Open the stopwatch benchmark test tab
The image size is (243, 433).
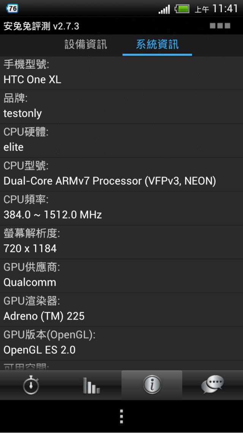point(30,385)
